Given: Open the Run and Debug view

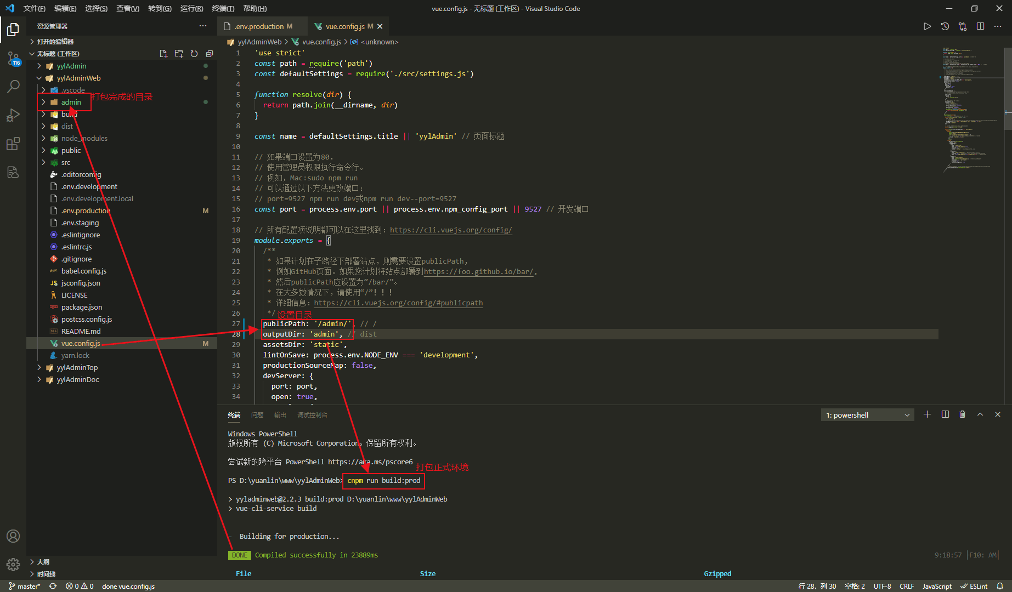Looking at the screenshot, I should click(x=13, y=115).
